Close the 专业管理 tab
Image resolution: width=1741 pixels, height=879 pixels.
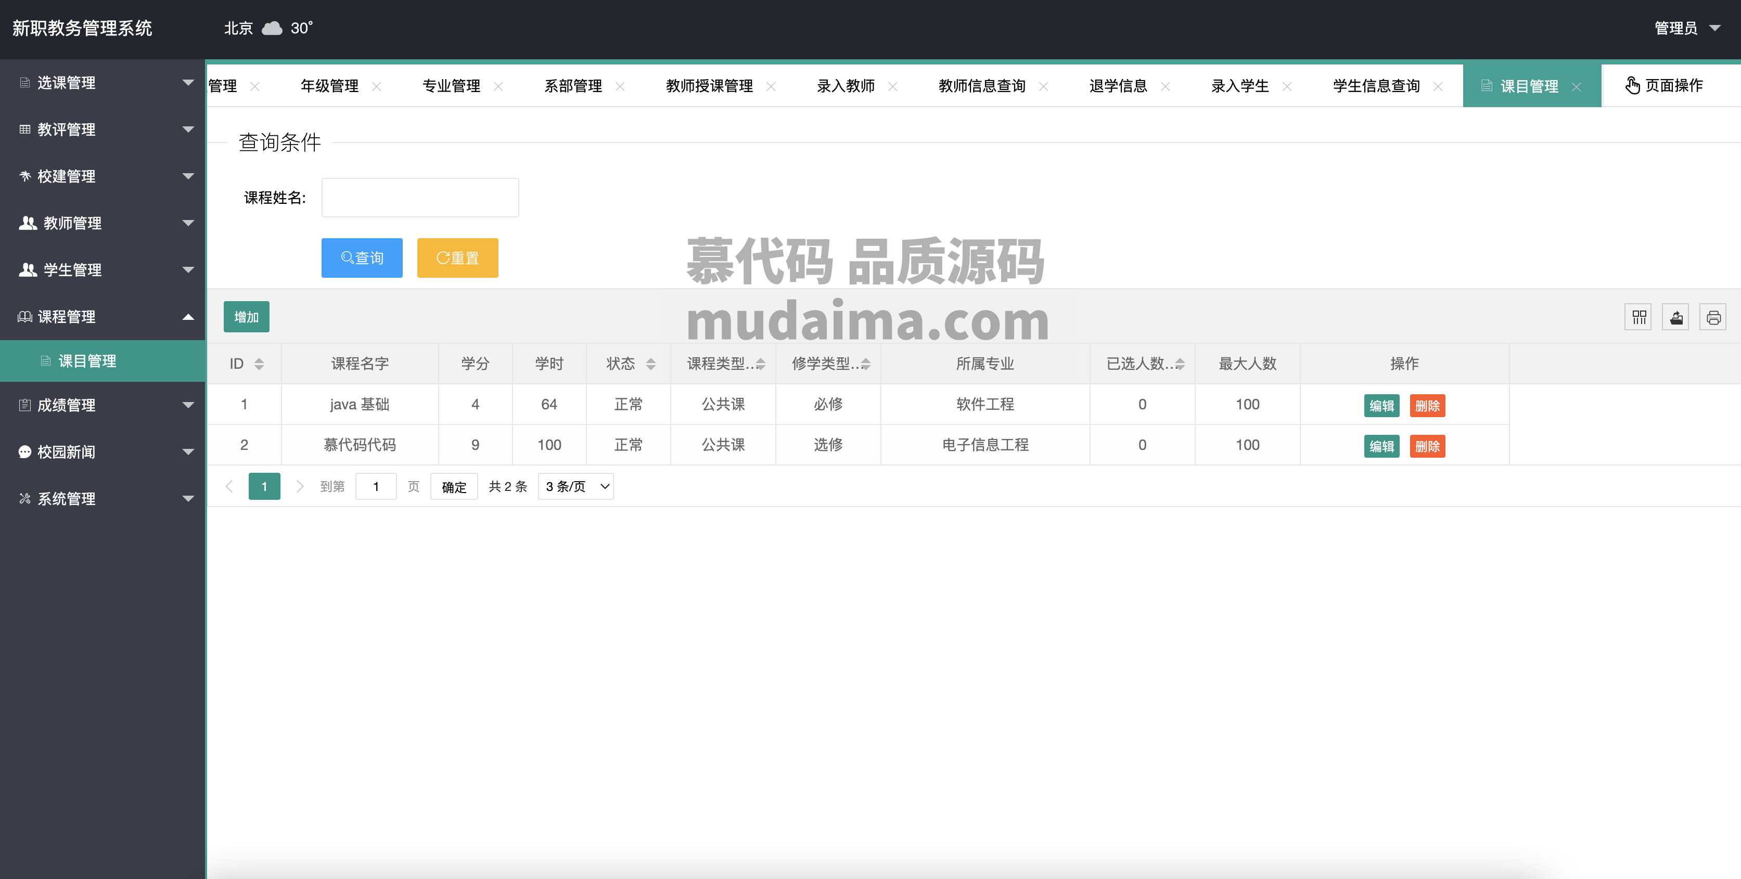tap(498, 86)
